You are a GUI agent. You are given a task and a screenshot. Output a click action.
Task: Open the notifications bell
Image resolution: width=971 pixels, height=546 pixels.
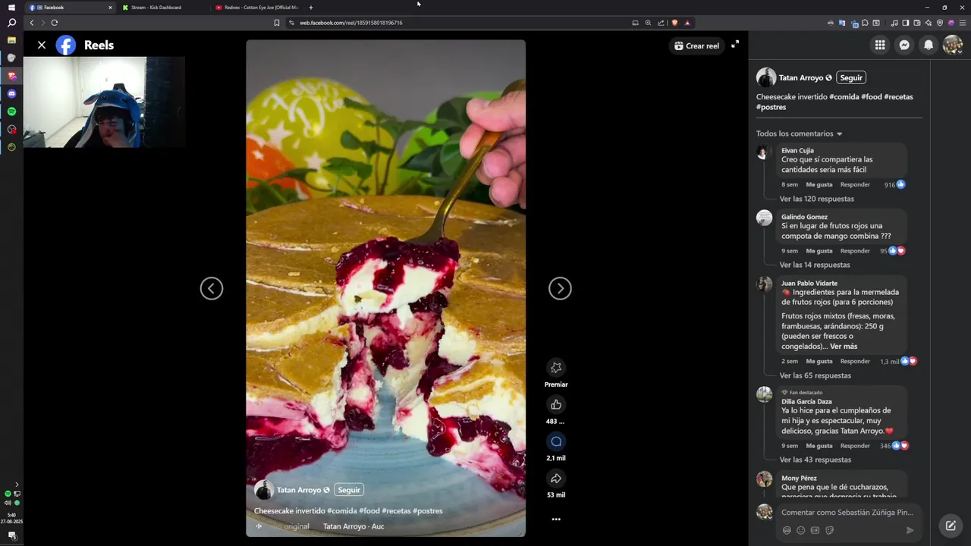click(929, 45)
